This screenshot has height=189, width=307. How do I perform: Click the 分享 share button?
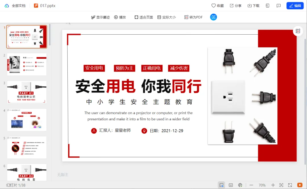pyautogui.click(x=236, y=6)
